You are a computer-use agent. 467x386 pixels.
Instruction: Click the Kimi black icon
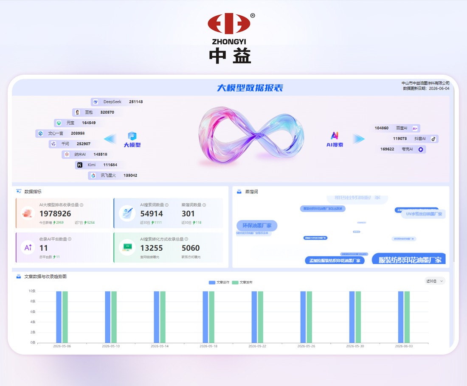[x=80, y=165]
